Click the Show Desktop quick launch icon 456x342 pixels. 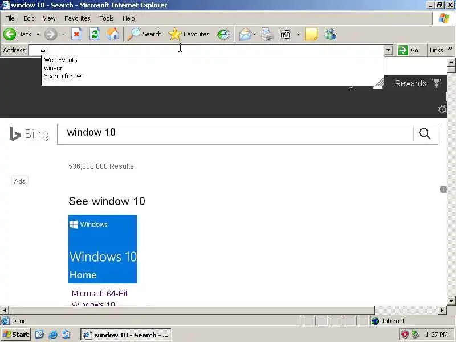(x=39, y=335)
